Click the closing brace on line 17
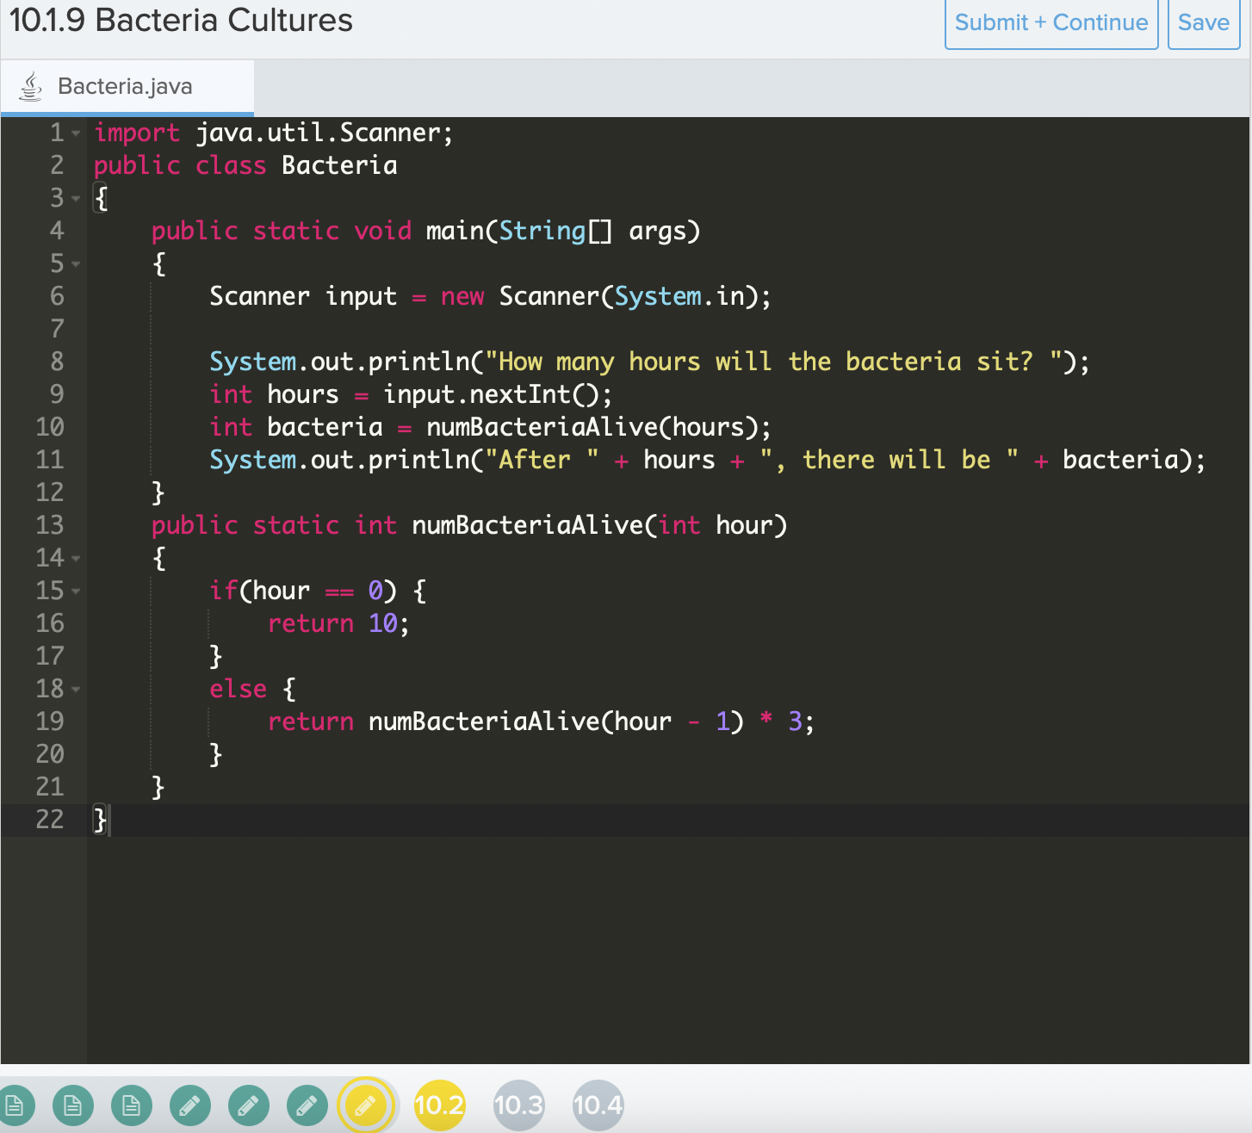 point(216,656)
